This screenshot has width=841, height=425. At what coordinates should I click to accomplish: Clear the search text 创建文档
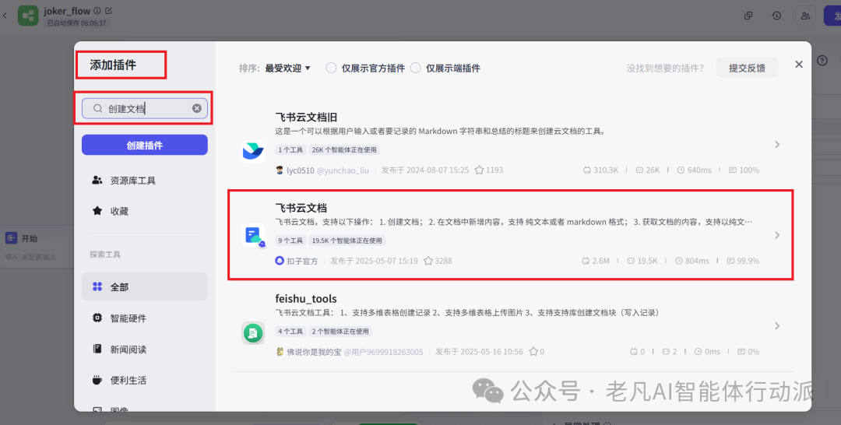197,108
